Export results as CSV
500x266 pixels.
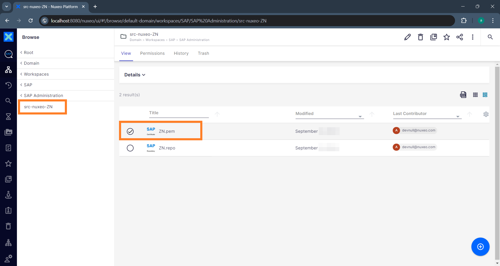pos(463,95)
